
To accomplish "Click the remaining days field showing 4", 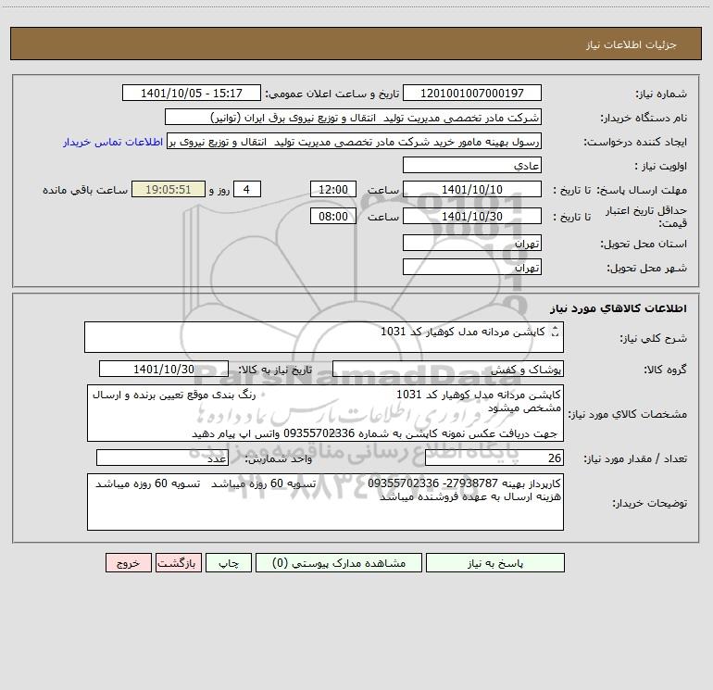I will pyautogui.click(x=247, y=190).
